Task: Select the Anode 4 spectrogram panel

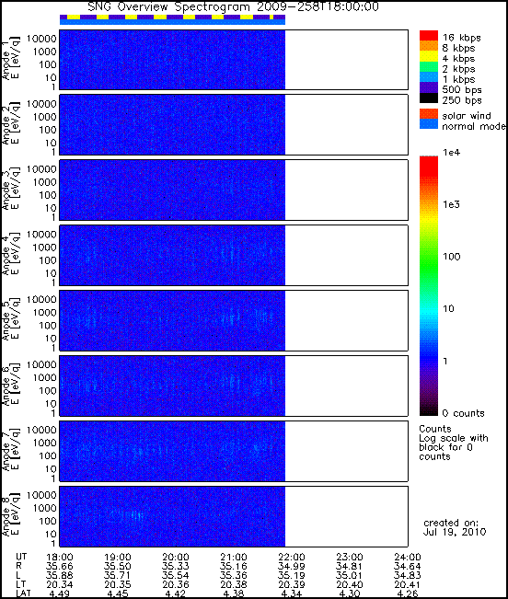Action: 234,255
